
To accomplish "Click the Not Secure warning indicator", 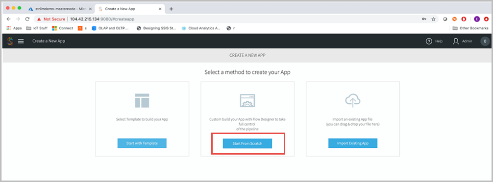I will click(x=51, y=19).
